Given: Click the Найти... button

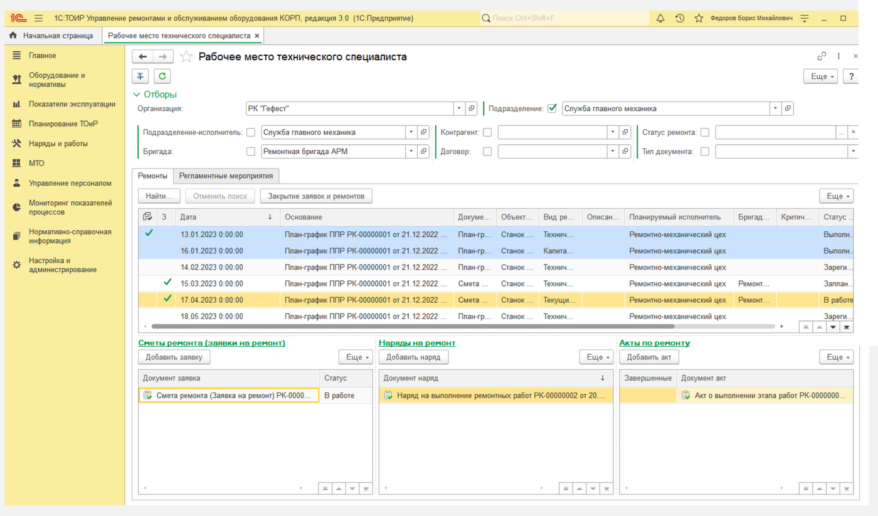Looking at the screenshot, I should (x=159, y=196).
